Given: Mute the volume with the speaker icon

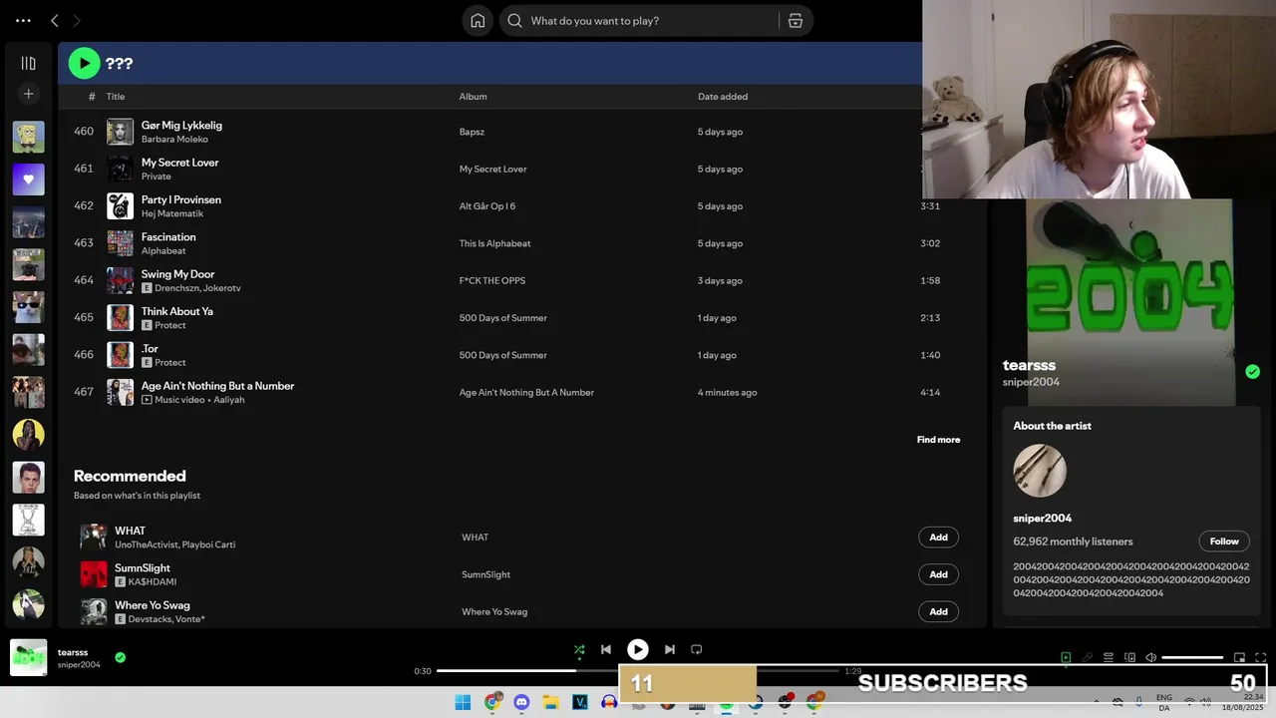Looking at the screenshot, I should tap(1150, 657).
